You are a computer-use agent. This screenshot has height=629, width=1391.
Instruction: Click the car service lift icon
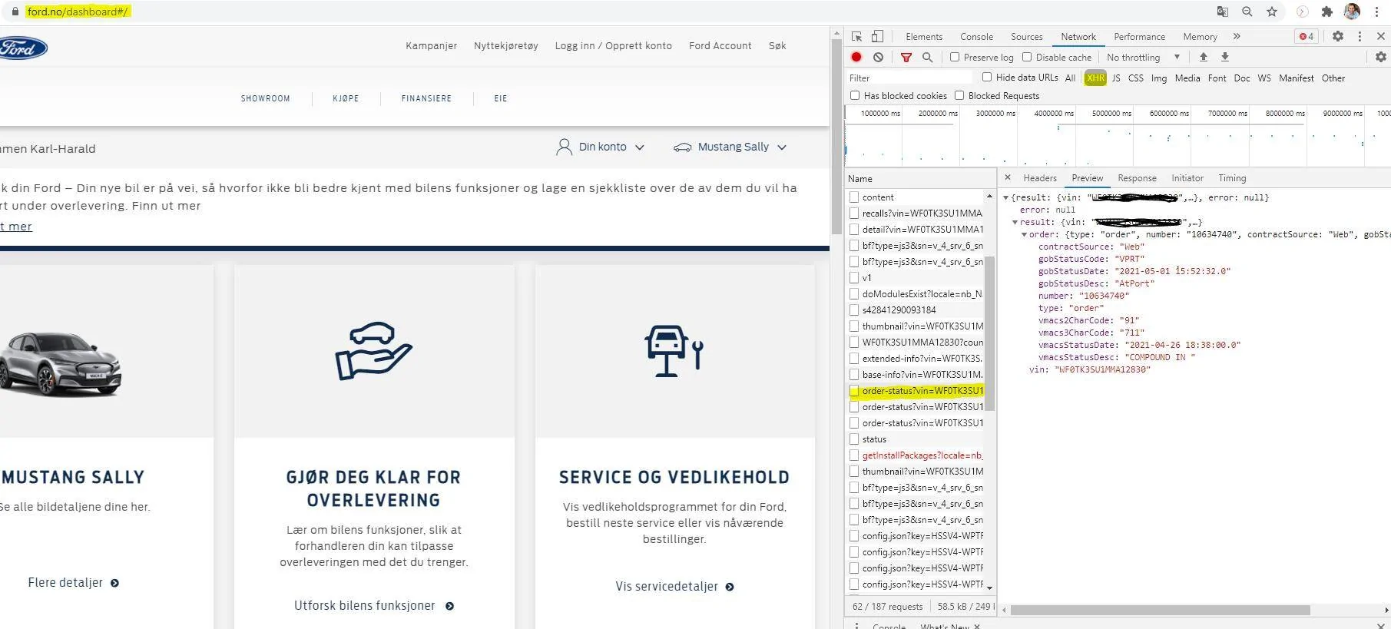pyautogui.click(x=674, y=351)
